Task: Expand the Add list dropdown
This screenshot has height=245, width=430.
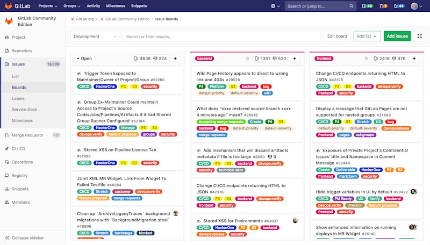Action: 367,36
